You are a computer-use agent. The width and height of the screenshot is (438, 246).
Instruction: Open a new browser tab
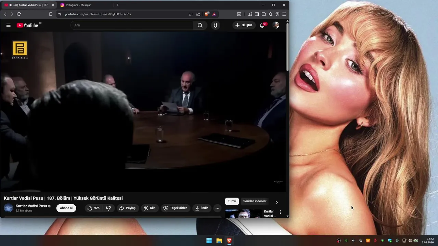[x=118, y=5]
